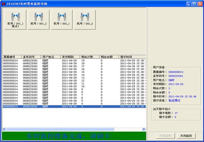
Task: Click horizontal scrollbar right arrow
Action: pos(144,129)
